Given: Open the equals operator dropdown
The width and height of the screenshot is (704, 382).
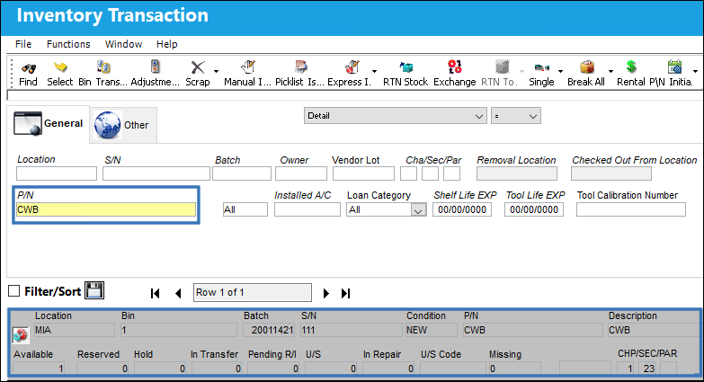Looking at the screenshot, I should (516, 116).
